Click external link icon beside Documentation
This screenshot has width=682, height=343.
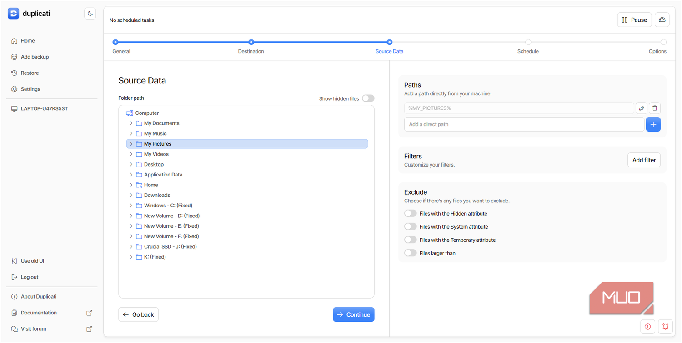[90, 313]
